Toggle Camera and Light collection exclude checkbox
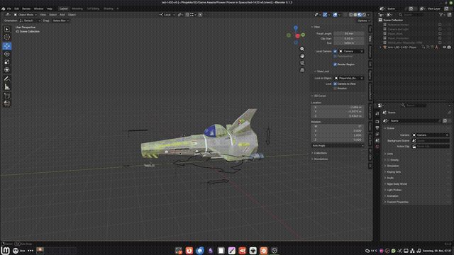The height and width of the screenshot is (255, 454). coord(440,29)
